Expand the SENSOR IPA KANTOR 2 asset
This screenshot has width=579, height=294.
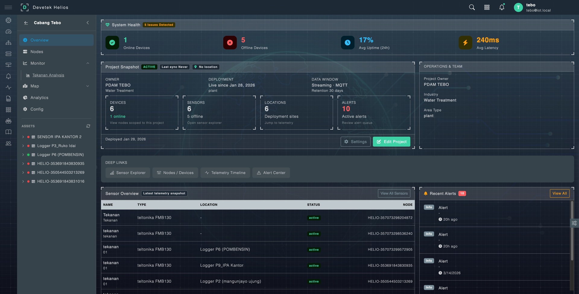click(x=23, y=137)
